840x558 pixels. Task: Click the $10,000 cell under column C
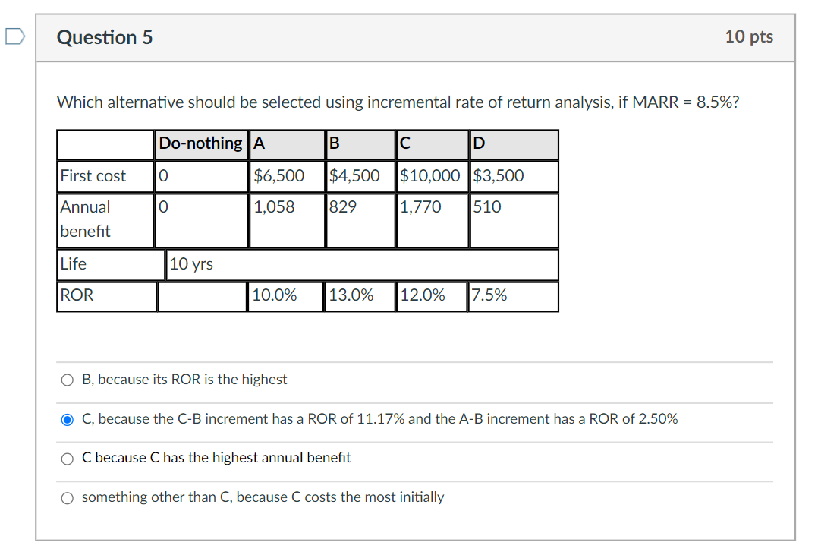click(431, 176)
